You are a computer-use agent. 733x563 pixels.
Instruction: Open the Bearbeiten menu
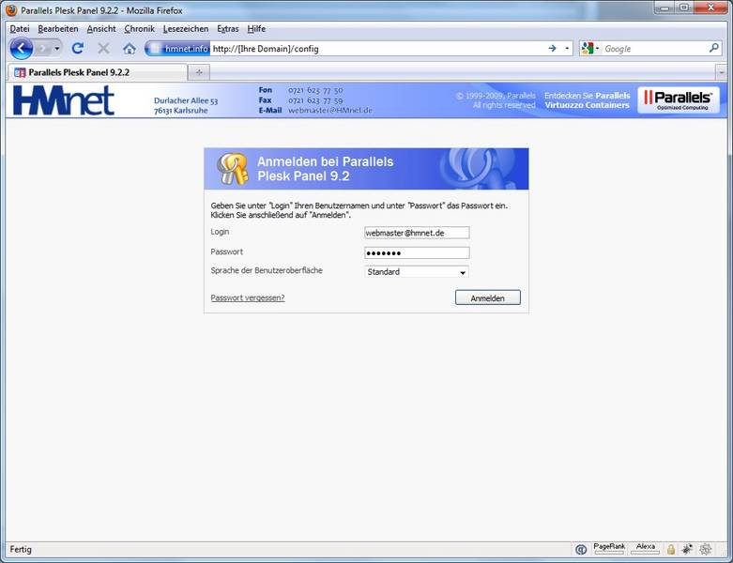pyautogui.click(x=58, y=29)
